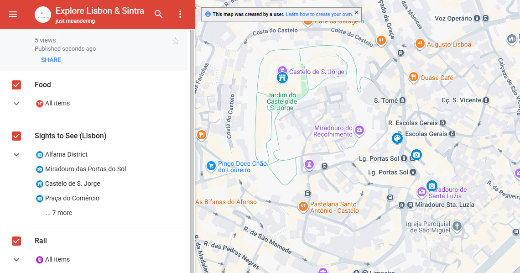The width and height of the screenshot is (520, 273).
Task: Click the As Bifanas do Afonso label
Action: (226, 202)
